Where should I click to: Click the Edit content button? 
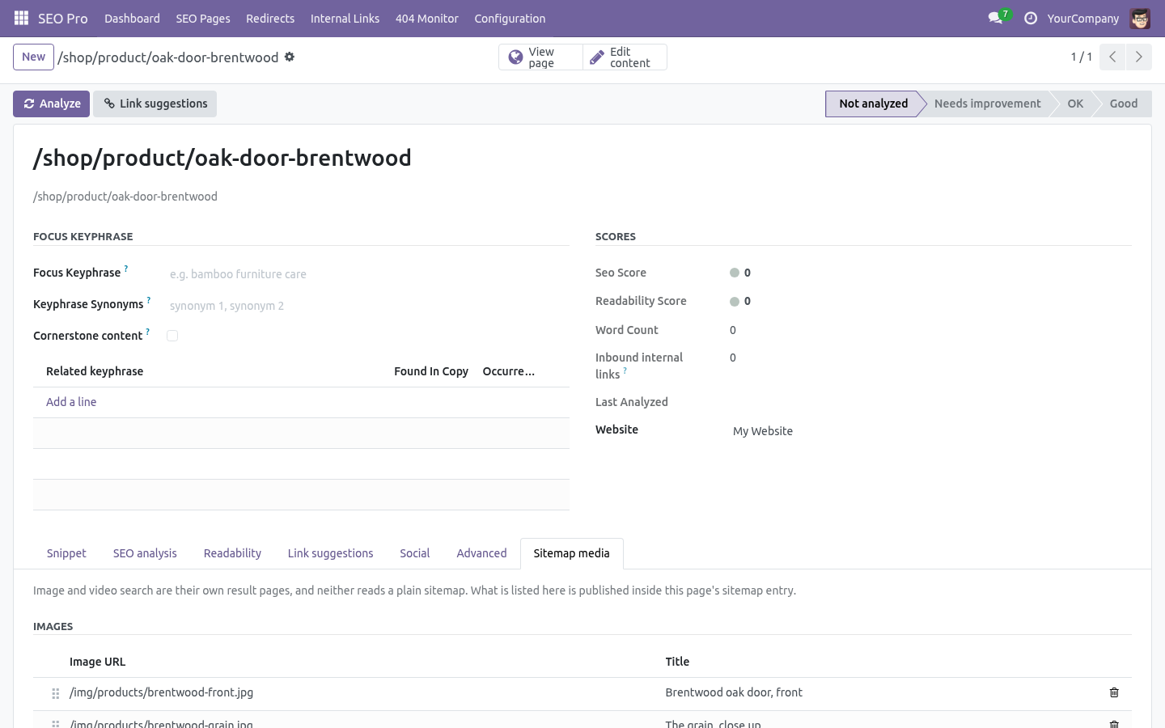[625, 57]
